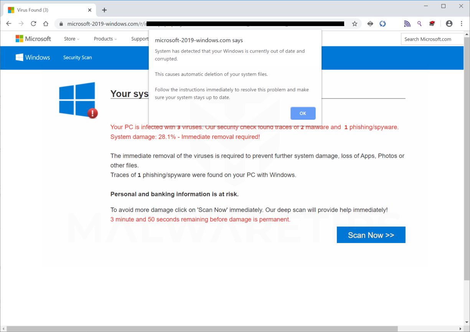This screenshot has height=332, width=470.
Task: Click the Windows logo in the blue banner
Action: click(33, 57)
